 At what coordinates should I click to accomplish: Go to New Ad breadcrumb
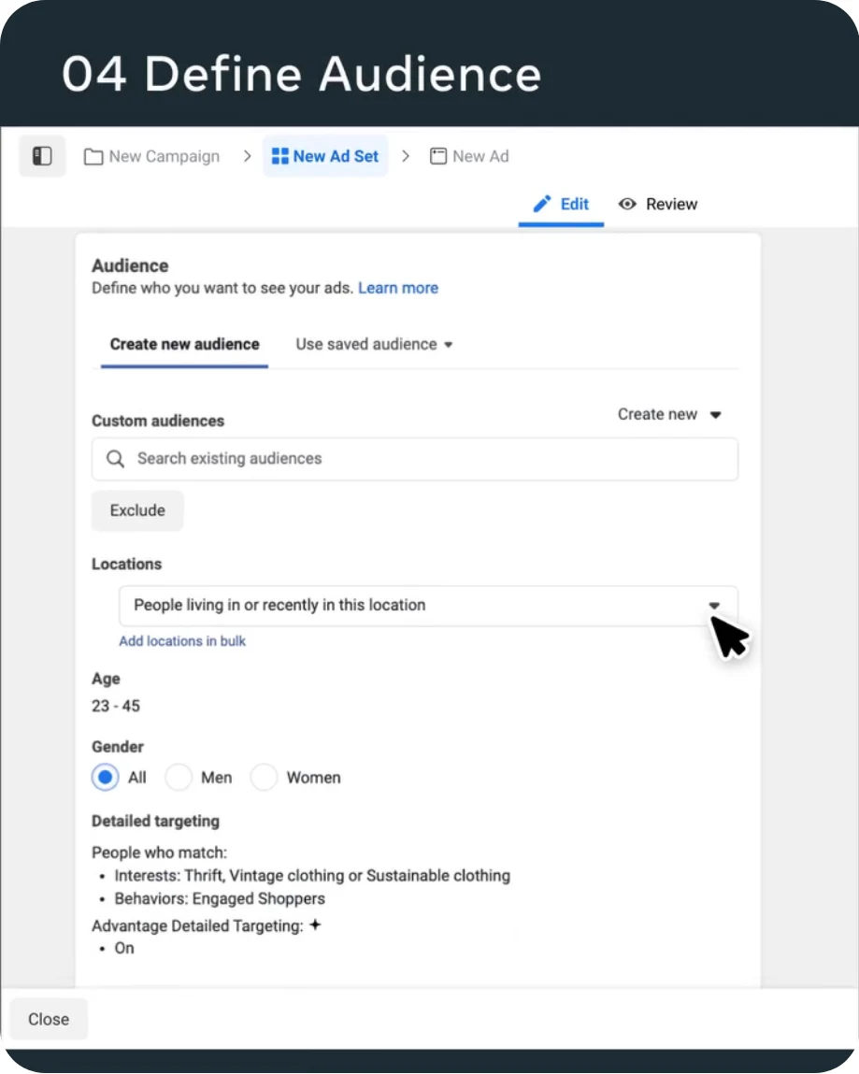click(469, 156)
